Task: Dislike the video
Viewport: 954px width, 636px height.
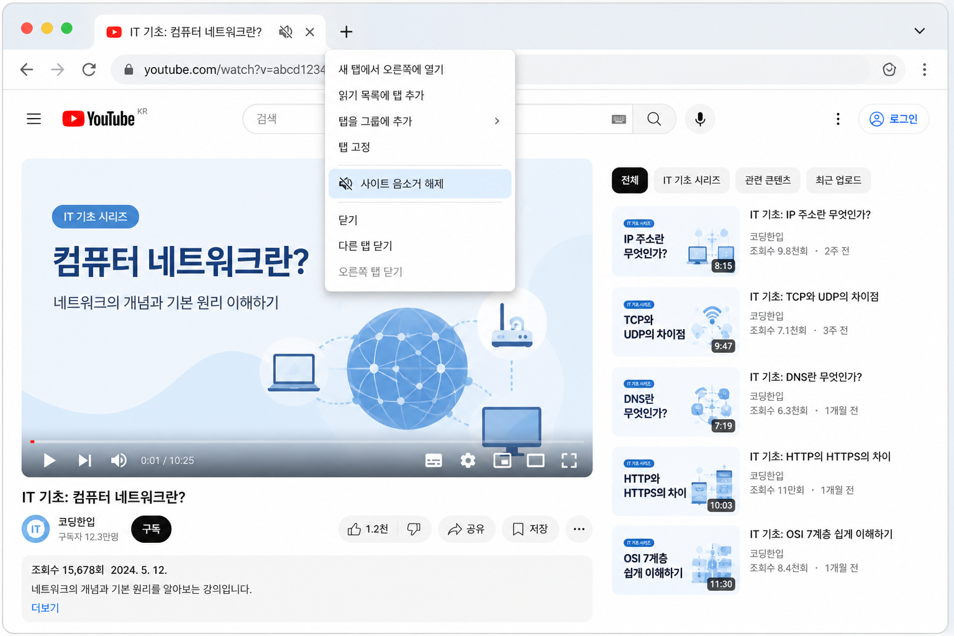Action: coord(414,529)
